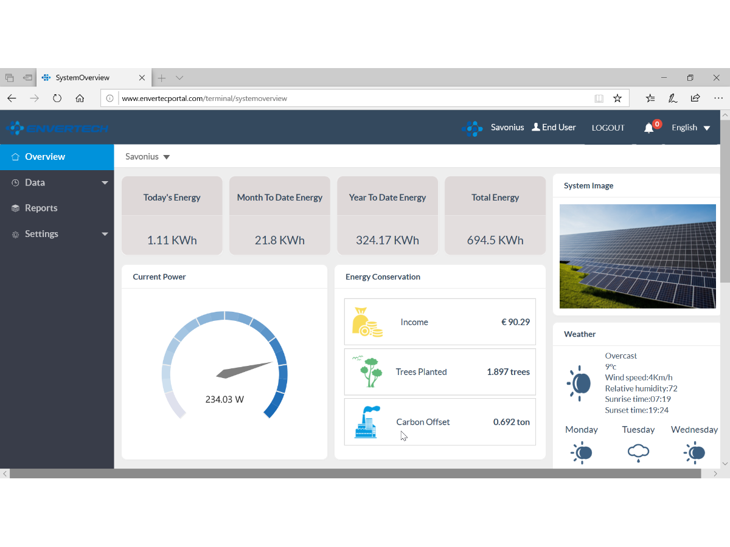Click the Income money bag icon
The image size is (730, 547).
[x=367, y=322]
